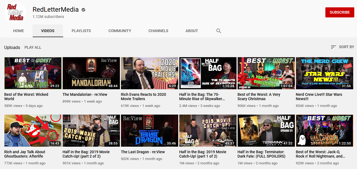
Task: Open the Halloween Spooktacular thumbnail
Action: (325, 131)
